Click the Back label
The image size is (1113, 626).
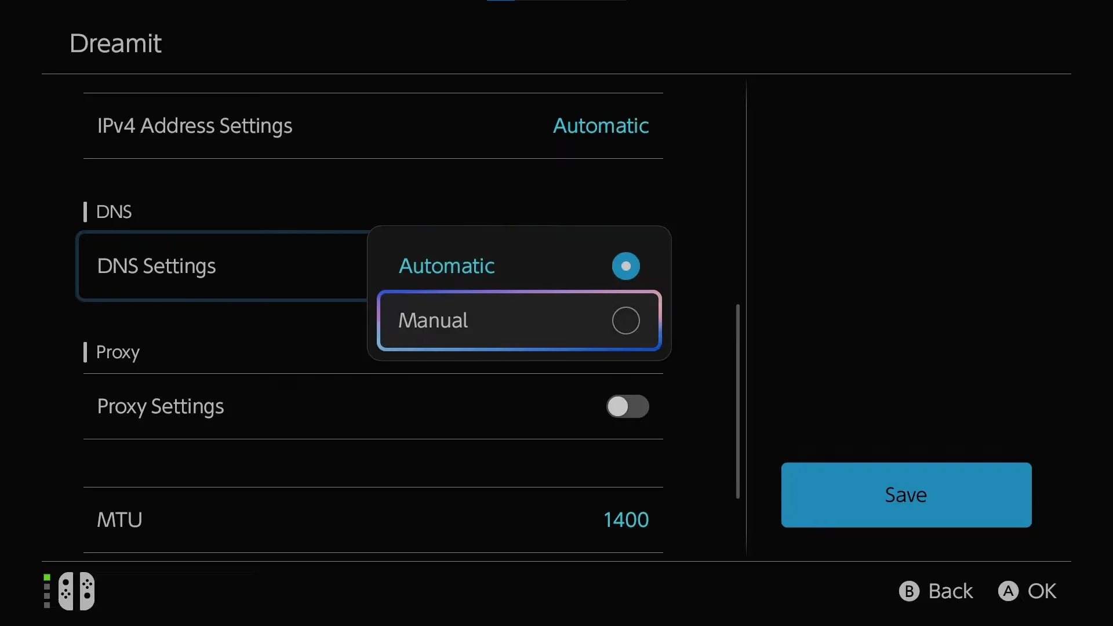pyautogui.click(x=951, y=591)
